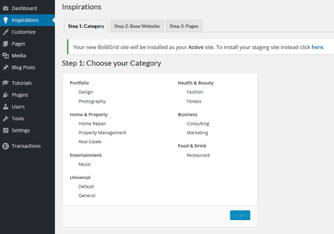Click the Business group heading
This screenshot has height=234, width=334.
coord(187,115)
